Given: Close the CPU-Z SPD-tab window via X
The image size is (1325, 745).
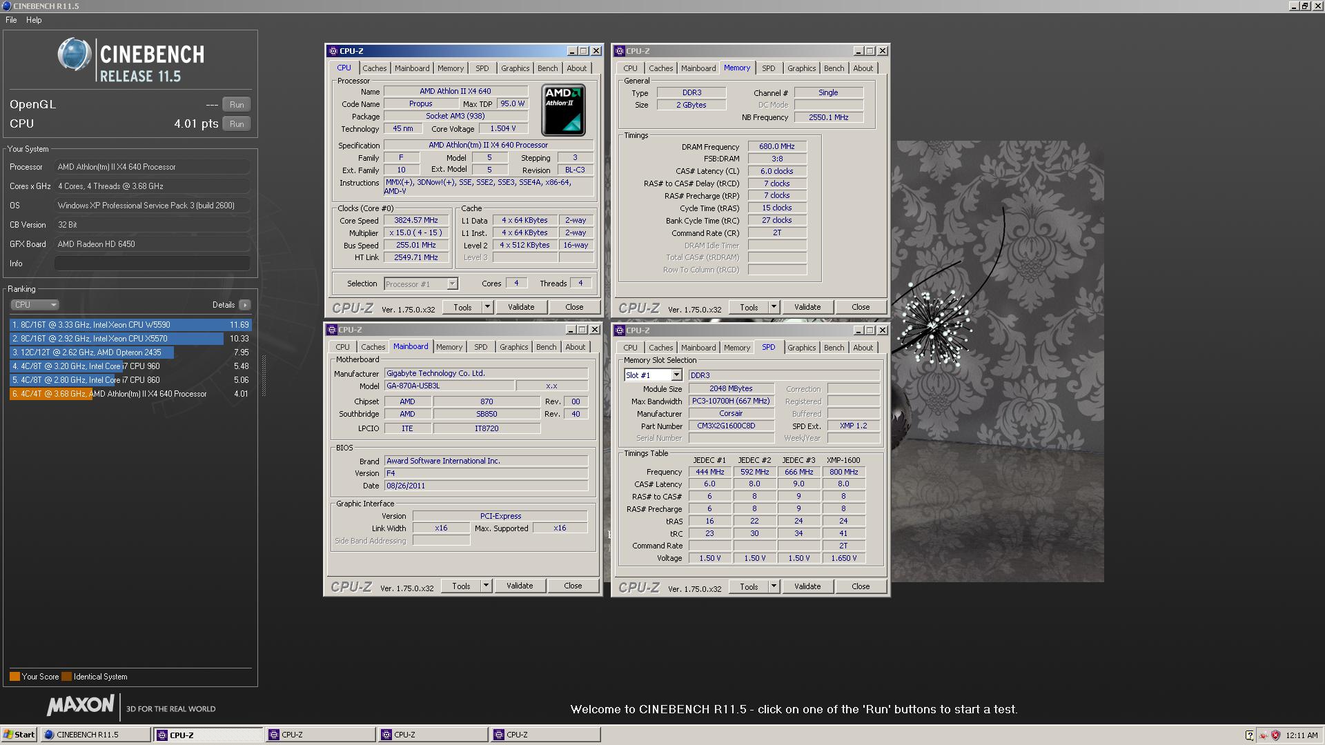Looking at the screenshot, I should [882, 330].
